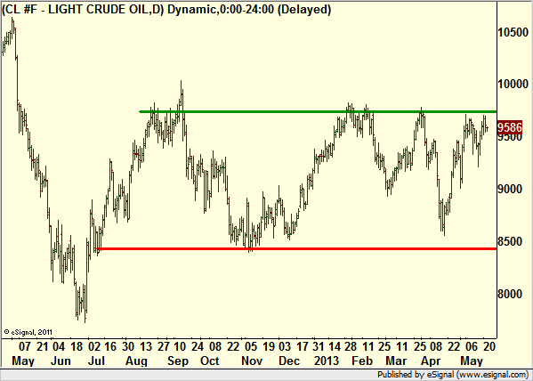533x381 pixels.
Task: Click the '14' date label above 2013
Action: (x=335, y=347)
